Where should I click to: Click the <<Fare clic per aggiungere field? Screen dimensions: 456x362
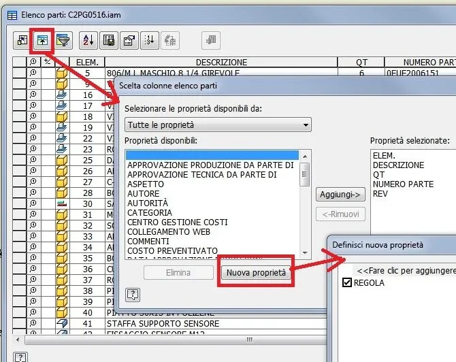tap(404, 271)
